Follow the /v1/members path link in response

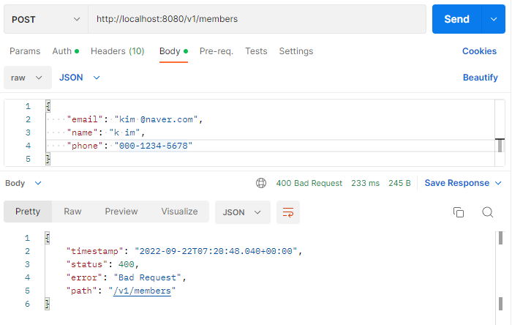(142, 291)
